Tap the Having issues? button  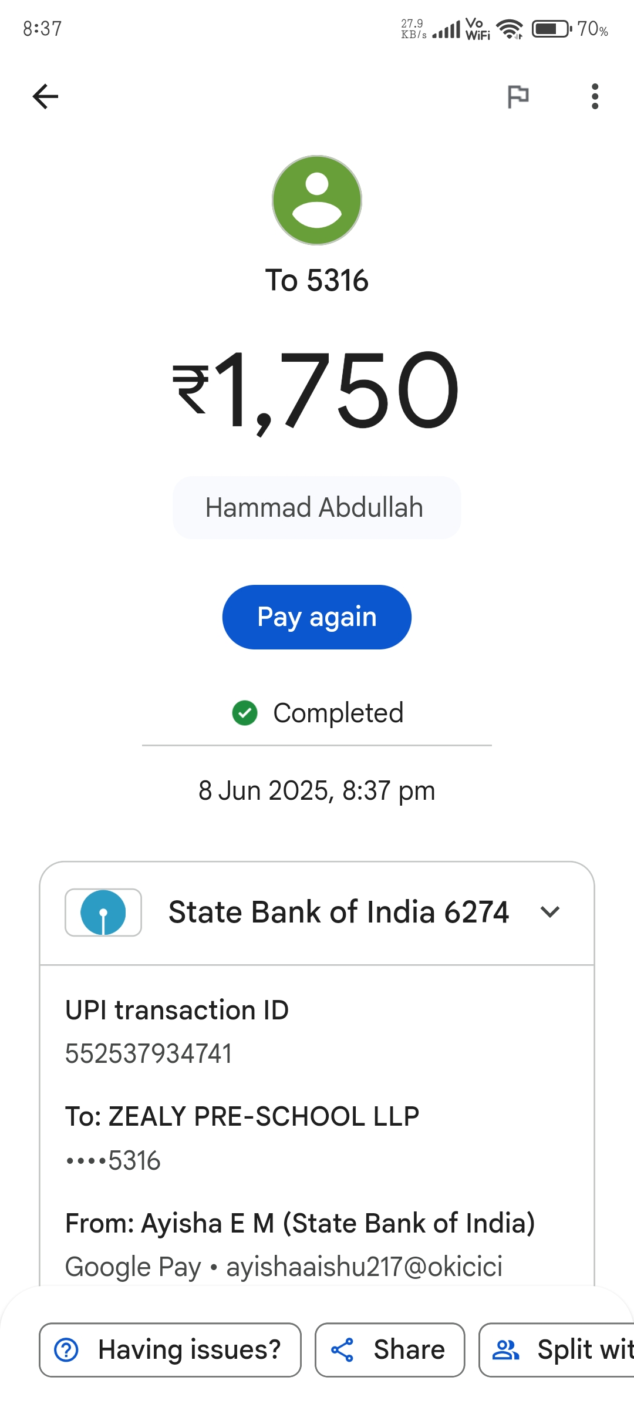click(x=170, y=1349)
